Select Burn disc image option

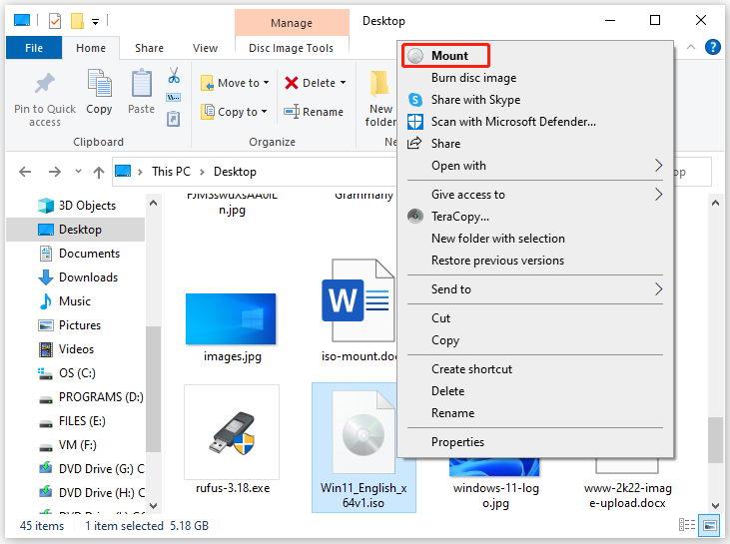pyautogui.click(x=473, y=78)
